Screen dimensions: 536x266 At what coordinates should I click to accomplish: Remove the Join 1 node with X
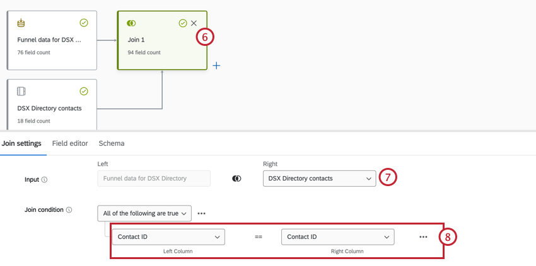coord(194,23)
